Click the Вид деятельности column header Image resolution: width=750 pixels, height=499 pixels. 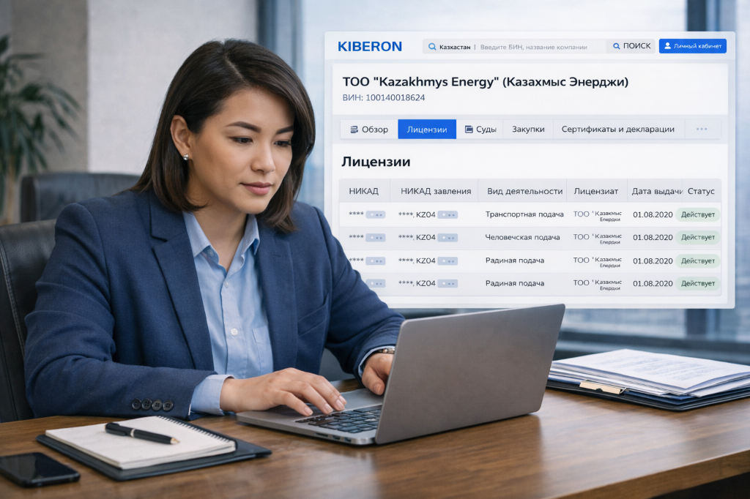[x=524, y=191]
